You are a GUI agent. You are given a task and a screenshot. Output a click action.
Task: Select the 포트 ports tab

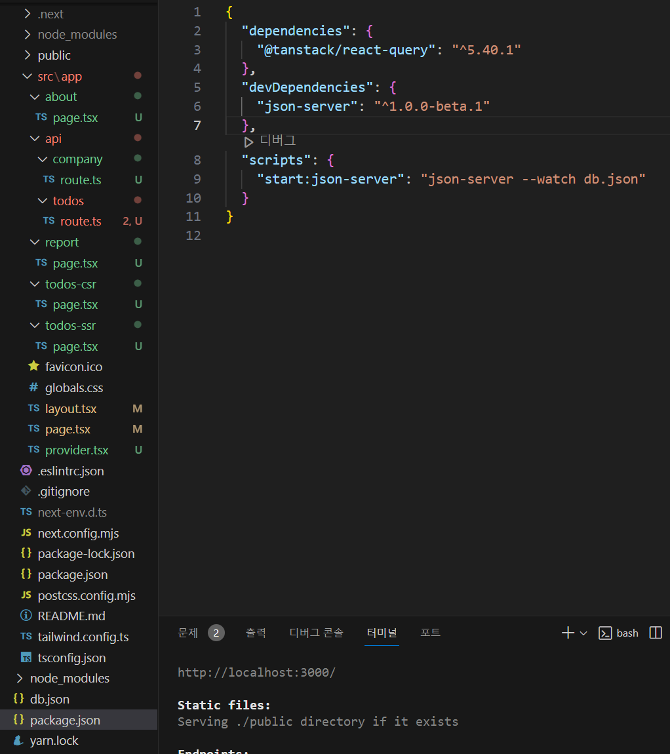point(431,633)
